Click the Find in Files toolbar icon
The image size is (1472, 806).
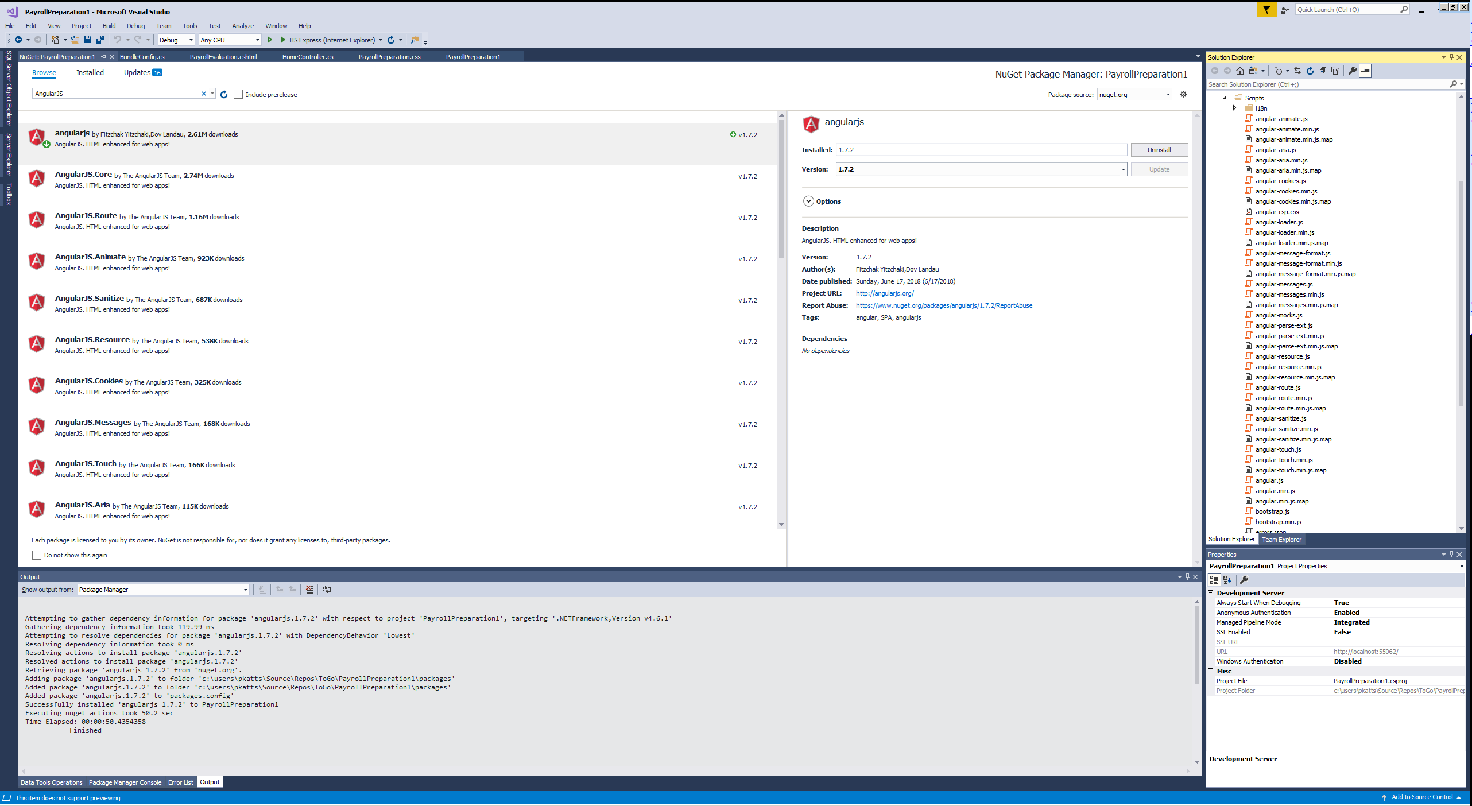click(x=415, y=40)
